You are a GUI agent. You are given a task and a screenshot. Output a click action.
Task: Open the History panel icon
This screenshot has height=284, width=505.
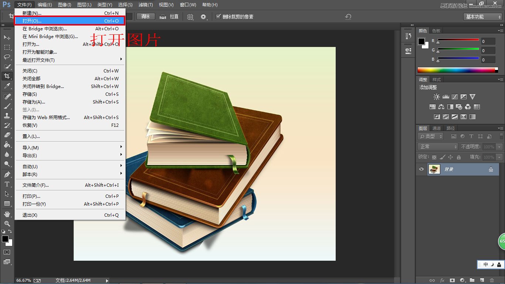coord(408,36)
